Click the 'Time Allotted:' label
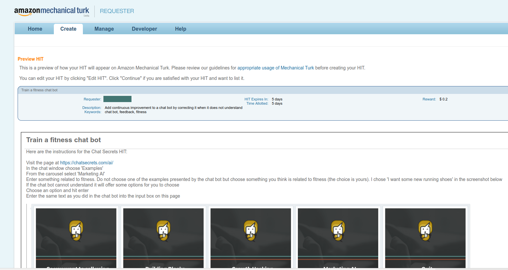 pos(257,103)
